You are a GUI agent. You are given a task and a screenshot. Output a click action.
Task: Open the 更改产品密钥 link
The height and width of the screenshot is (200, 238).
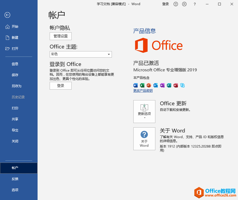click(143, 91)
